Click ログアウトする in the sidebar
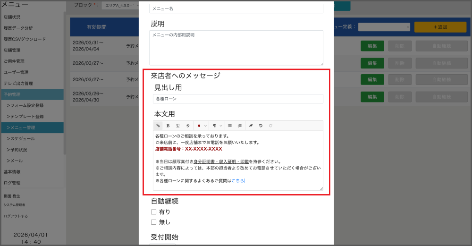Image resolution: width=472 pixels, height=246 pixels. [16, 216]
